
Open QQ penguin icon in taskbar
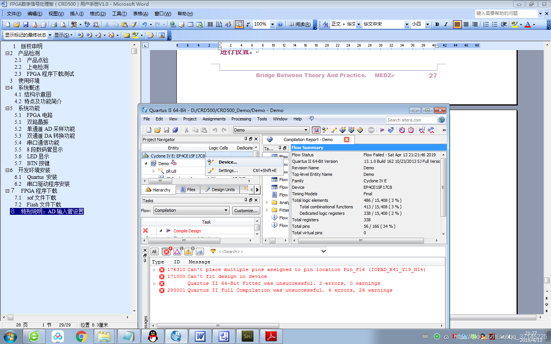click(x=153, y=336)
